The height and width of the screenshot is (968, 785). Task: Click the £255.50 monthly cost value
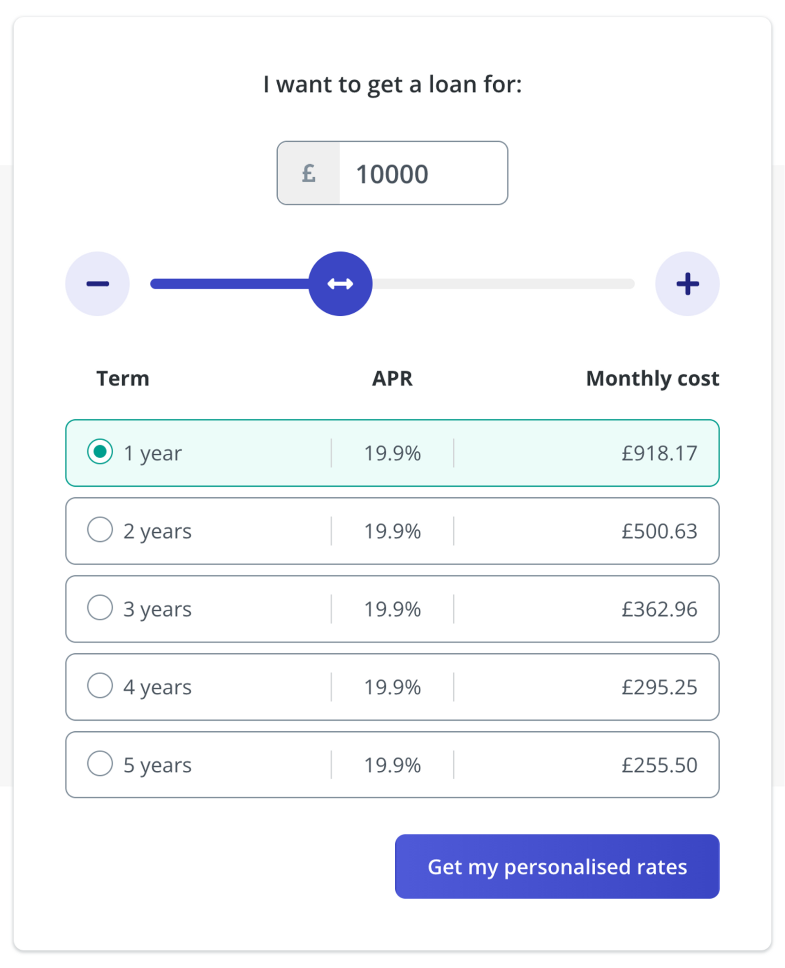[660, 764]
